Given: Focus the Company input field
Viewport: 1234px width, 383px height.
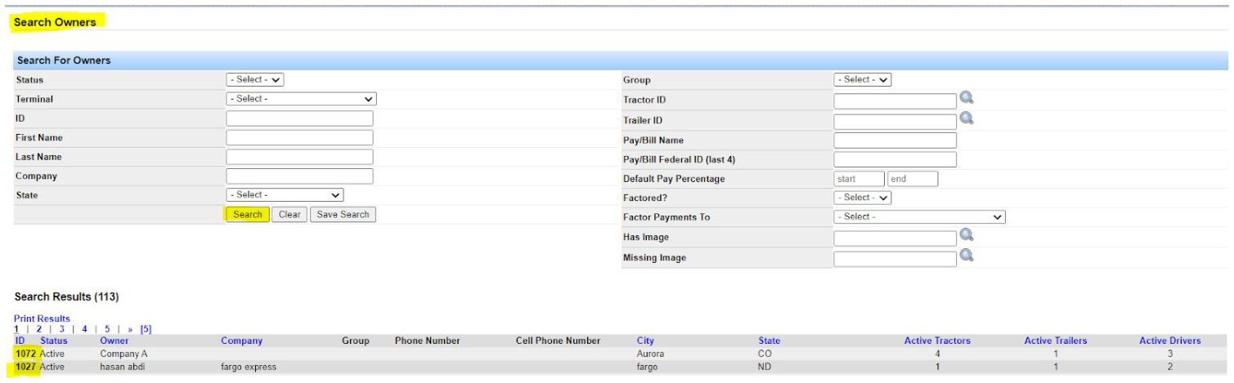Looking at the screenshot, I should pos(299,176).
